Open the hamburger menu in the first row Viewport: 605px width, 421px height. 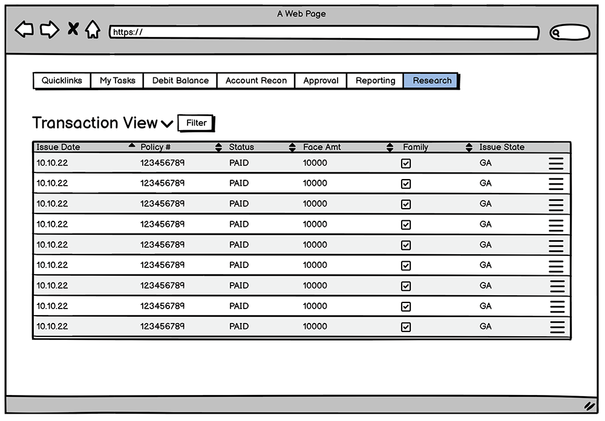pyautogui.click(x=555, y=164)
